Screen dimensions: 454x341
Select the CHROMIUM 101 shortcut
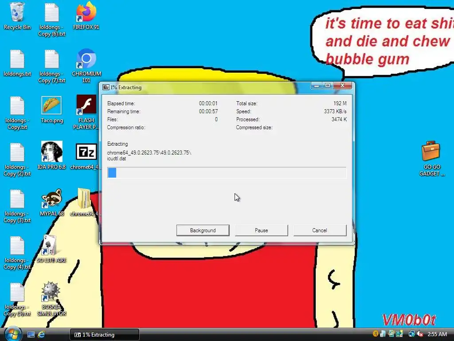86,66
